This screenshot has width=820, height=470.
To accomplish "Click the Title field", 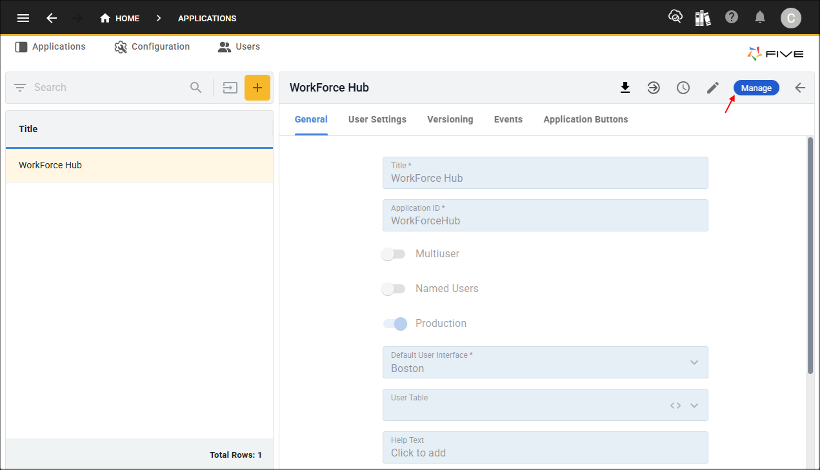I will click(x=545, y=173).
